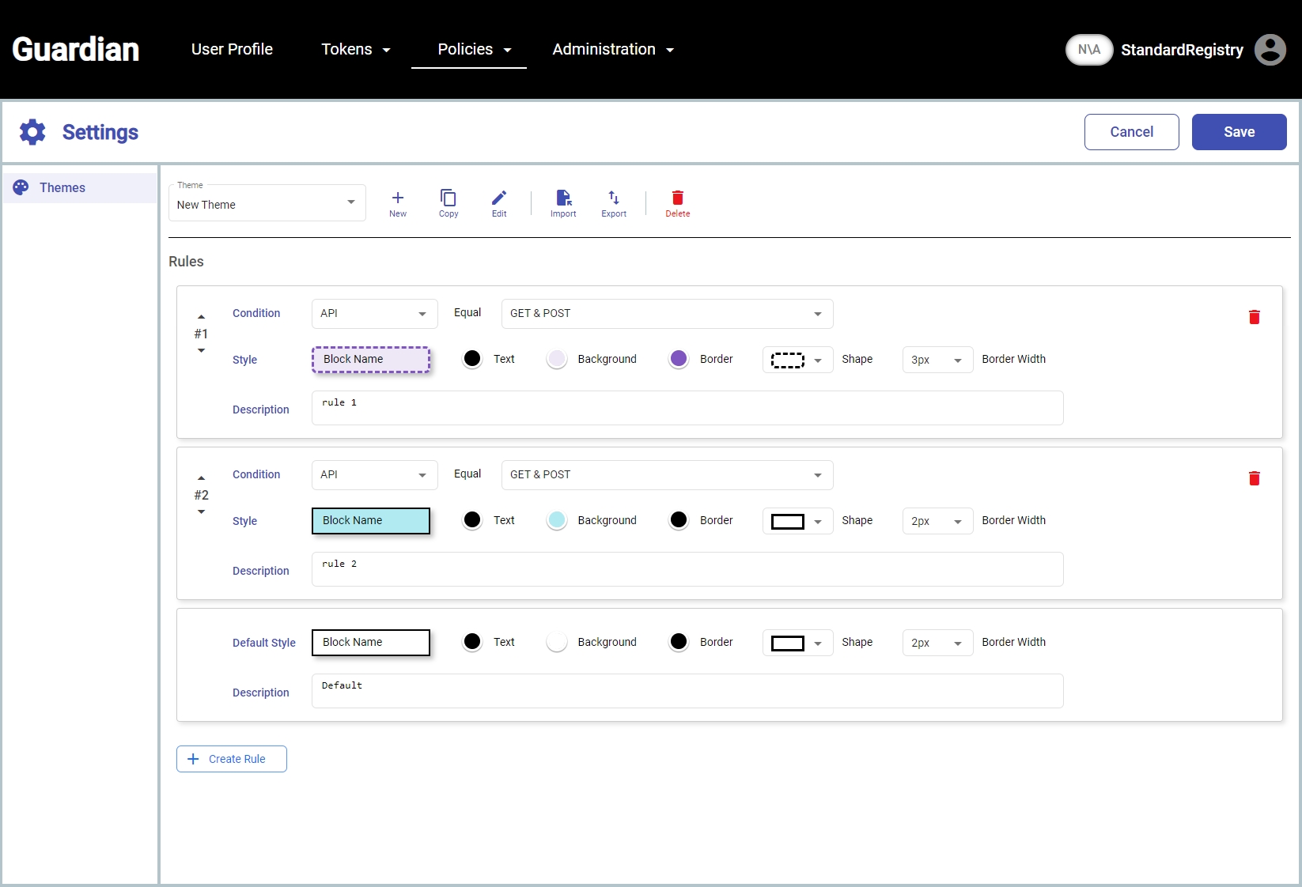
Task: Move rule #1 down with the arrow
Action: (x=202, y=350)
